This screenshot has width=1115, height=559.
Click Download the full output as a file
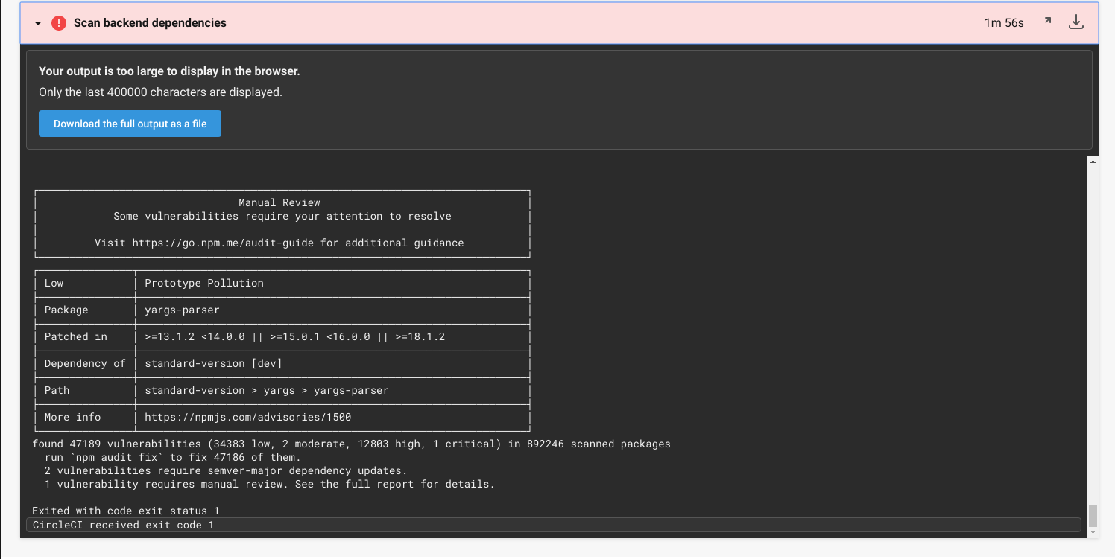tap(130, 124)
